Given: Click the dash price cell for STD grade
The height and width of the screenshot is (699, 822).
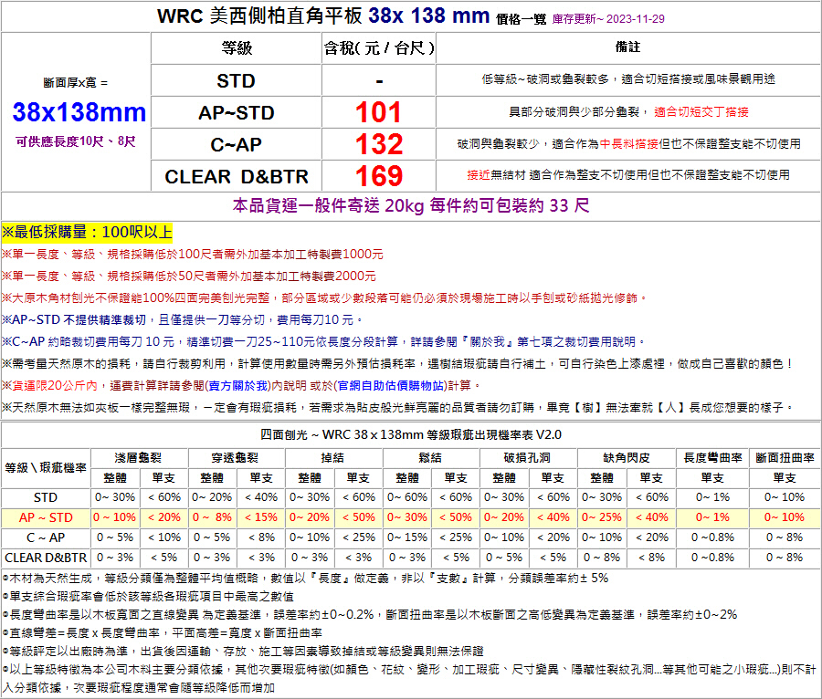Looking at the screenshot, I should 379,81.
